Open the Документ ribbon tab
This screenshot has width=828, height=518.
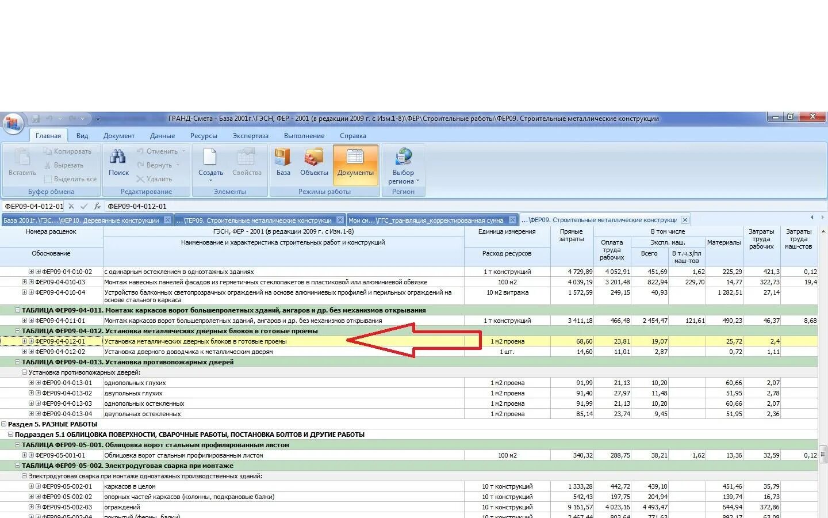(119, 136)
